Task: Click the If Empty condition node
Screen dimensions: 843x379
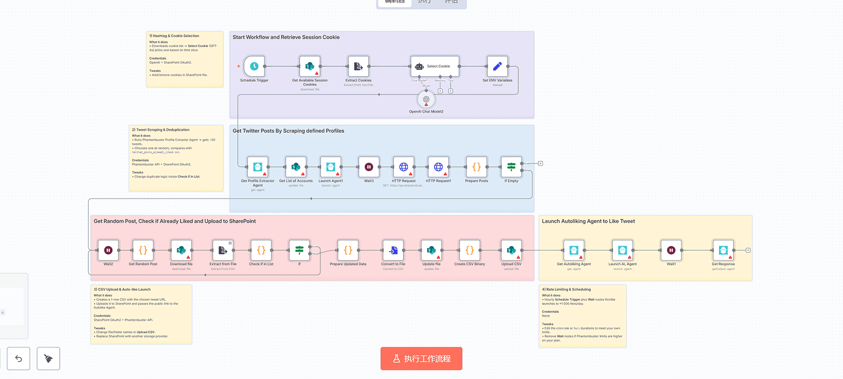Action: click(x=511, y=167)
